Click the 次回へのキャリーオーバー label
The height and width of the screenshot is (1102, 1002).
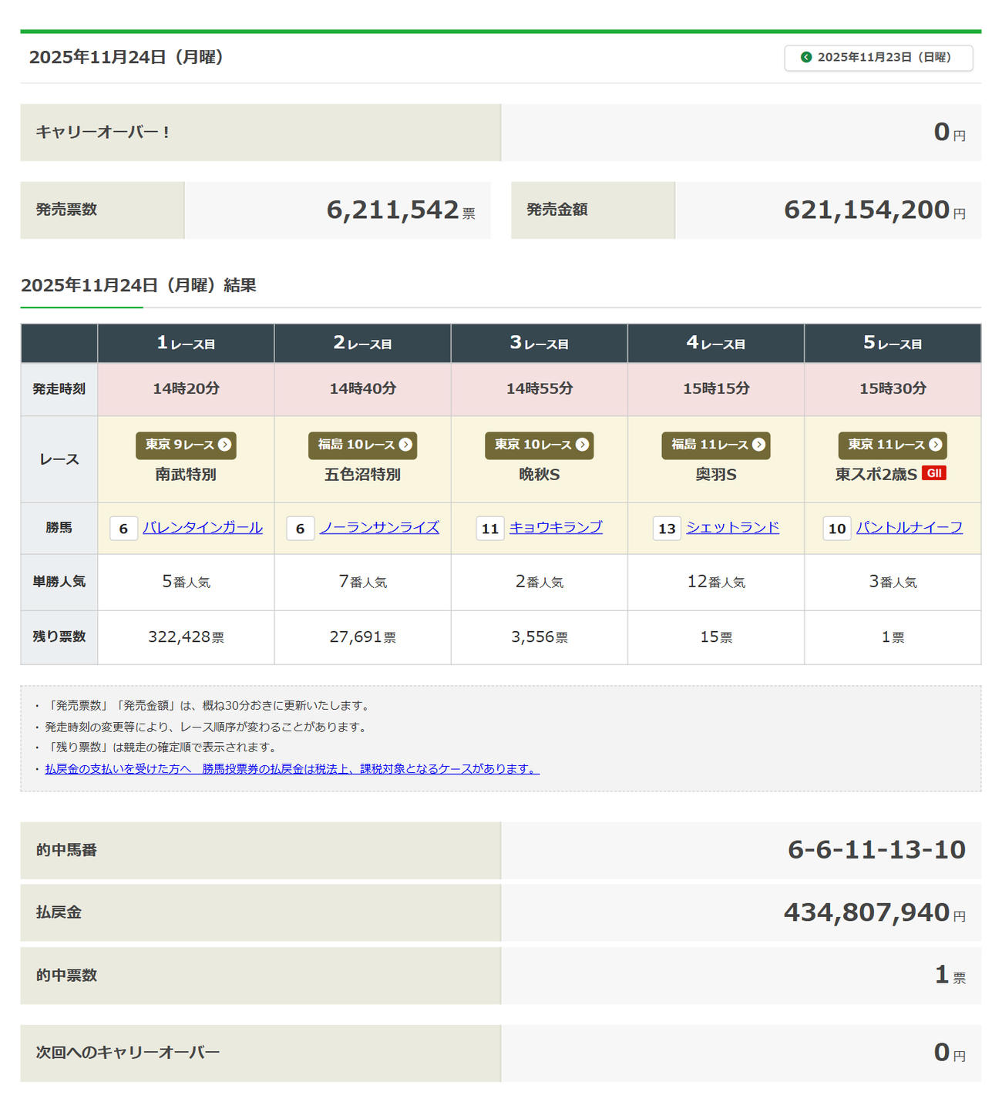(x=128, y=1053)
